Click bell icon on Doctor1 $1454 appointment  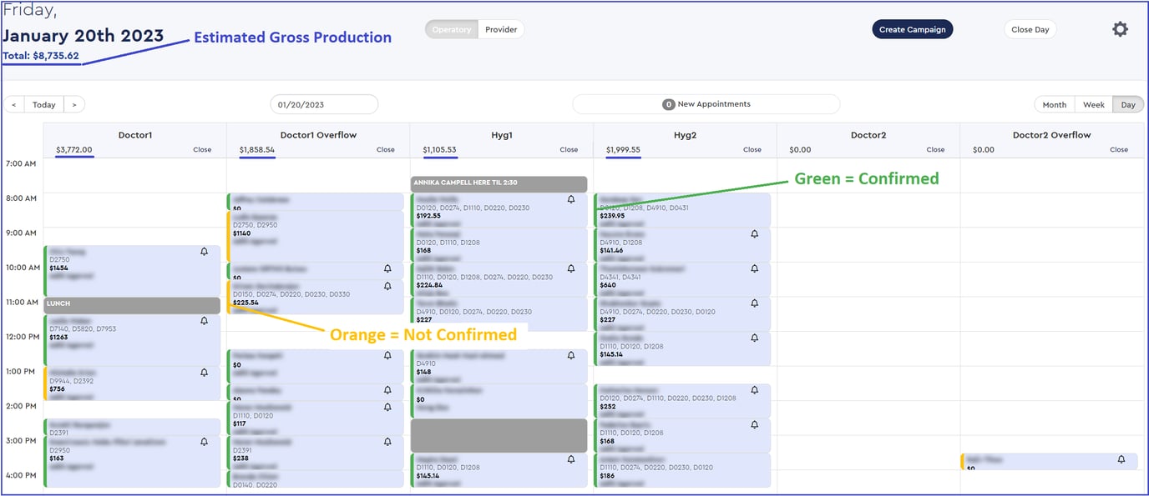204,252
